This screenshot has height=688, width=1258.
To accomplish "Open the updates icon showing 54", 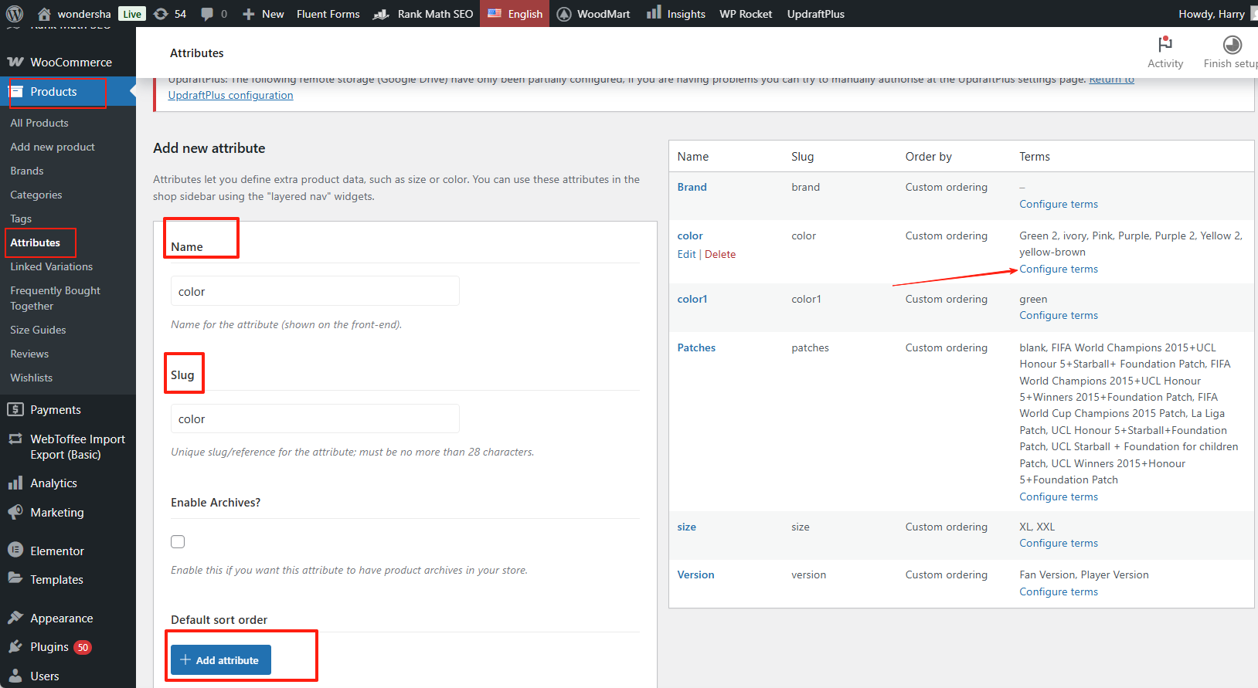I will click(x=170, y=14).
